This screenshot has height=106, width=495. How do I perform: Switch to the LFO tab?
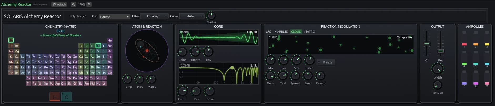(x=269, y=32)
